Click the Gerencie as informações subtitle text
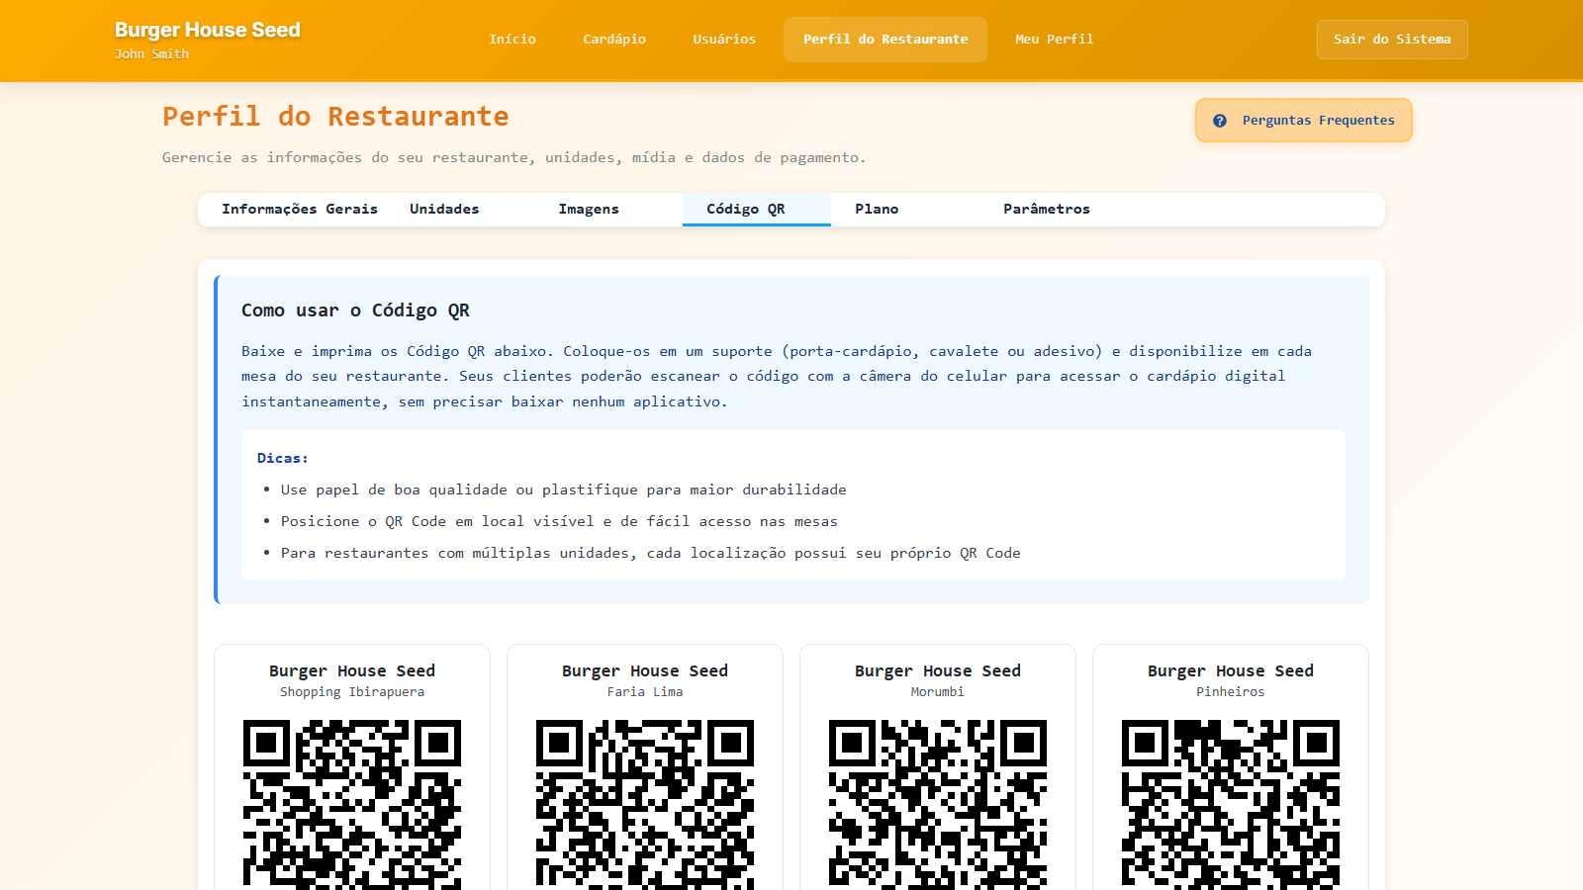 coord(513,157)
